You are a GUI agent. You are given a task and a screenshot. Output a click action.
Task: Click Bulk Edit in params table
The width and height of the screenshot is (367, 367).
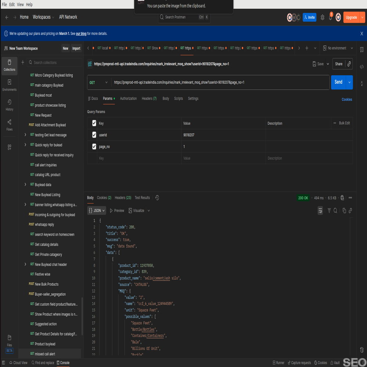click(x=344, y=123)
